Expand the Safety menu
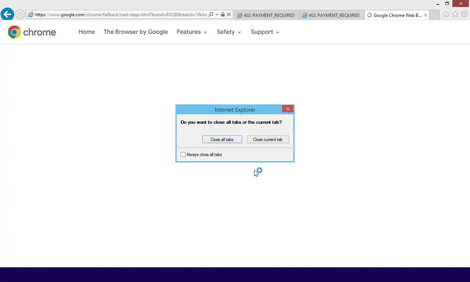This screenshot has height=282, width=470. 229,32
